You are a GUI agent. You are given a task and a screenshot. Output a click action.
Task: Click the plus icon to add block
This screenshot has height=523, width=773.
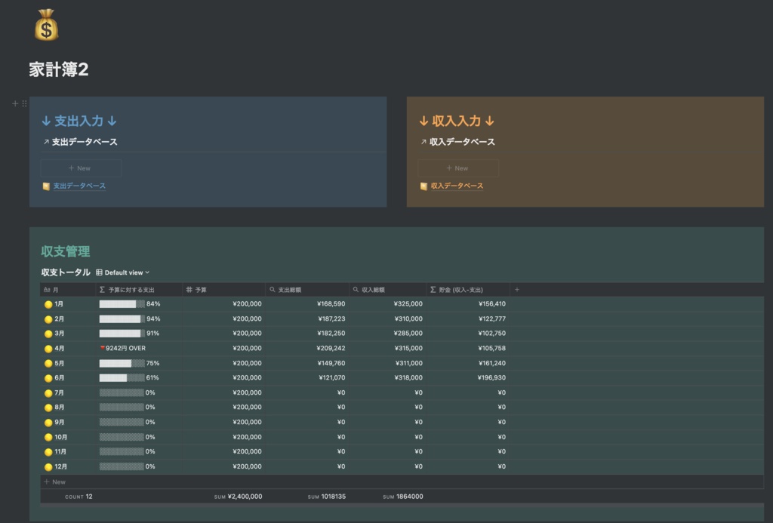[15, 103]
